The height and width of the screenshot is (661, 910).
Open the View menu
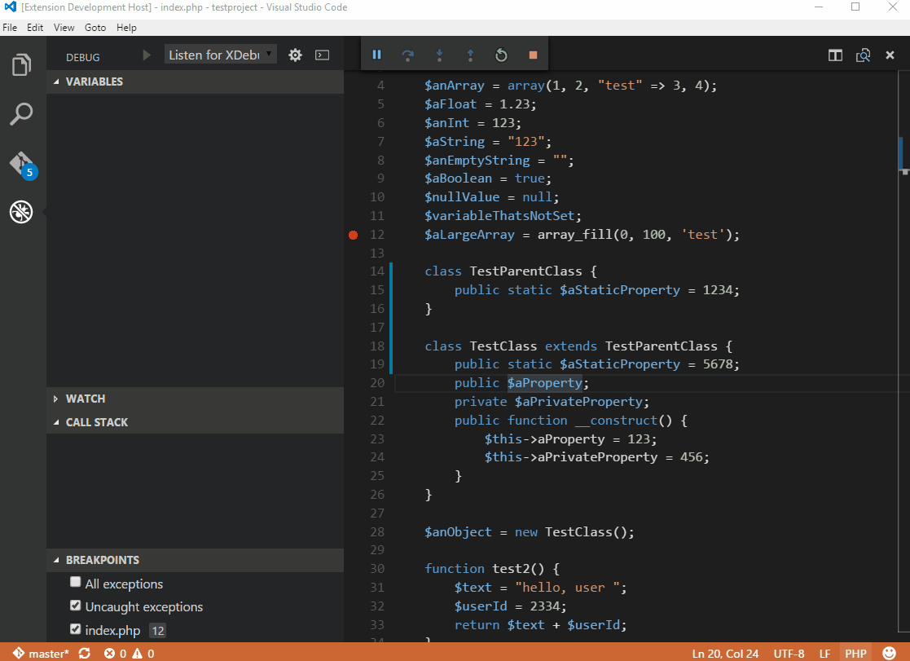[x=64, y=27]
